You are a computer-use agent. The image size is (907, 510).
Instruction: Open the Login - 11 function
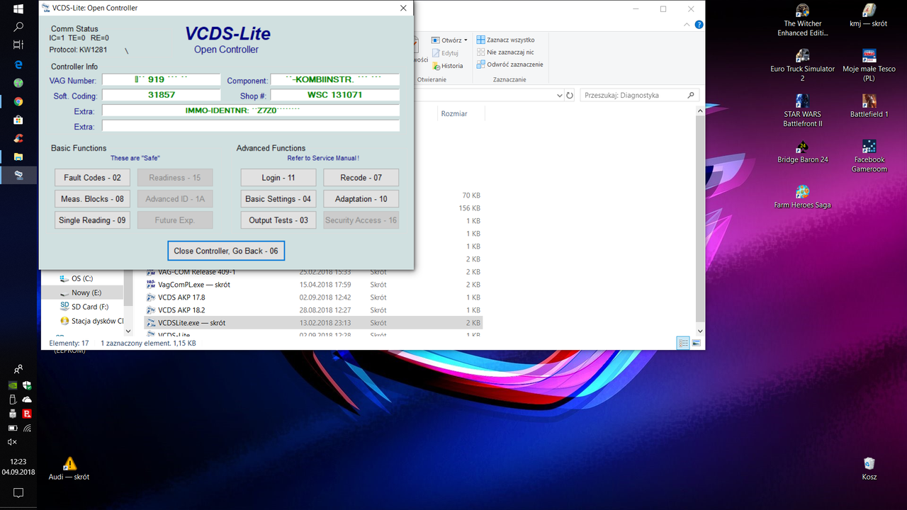click(x=278, y=178)
